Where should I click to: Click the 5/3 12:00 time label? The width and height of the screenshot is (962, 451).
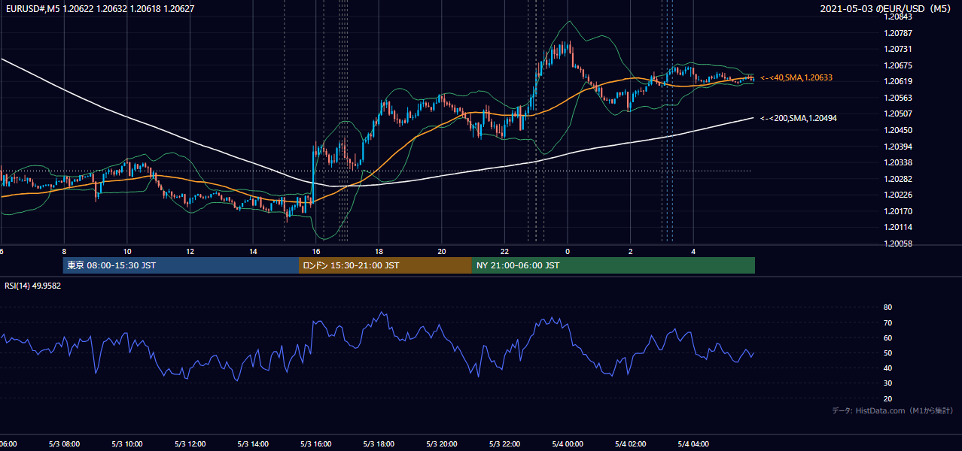(190, 443)
